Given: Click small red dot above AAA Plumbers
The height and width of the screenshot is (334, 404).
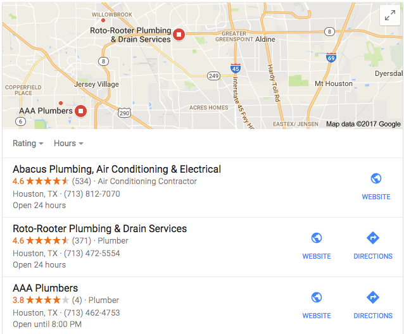Looking at the screenshot, I should coord(61,103).
